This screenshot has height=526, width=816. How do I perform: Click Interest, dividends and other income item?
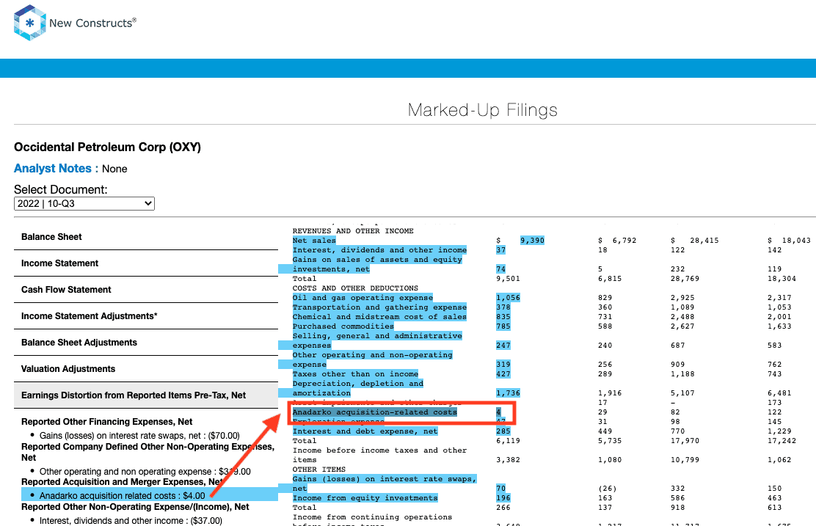point(131,521)
